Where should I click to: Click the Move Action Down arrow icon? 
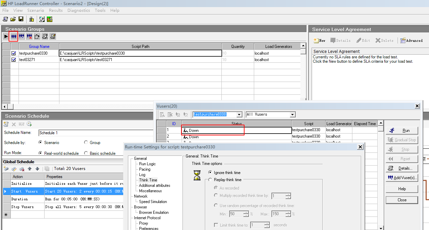[37, 169]
